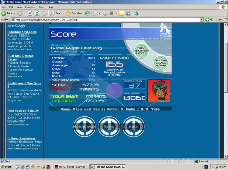Viewport: 228px width, 170px height.
Task: Click the Mail toolbar icon
Action: pyautogui.click(x=95, y=13)
